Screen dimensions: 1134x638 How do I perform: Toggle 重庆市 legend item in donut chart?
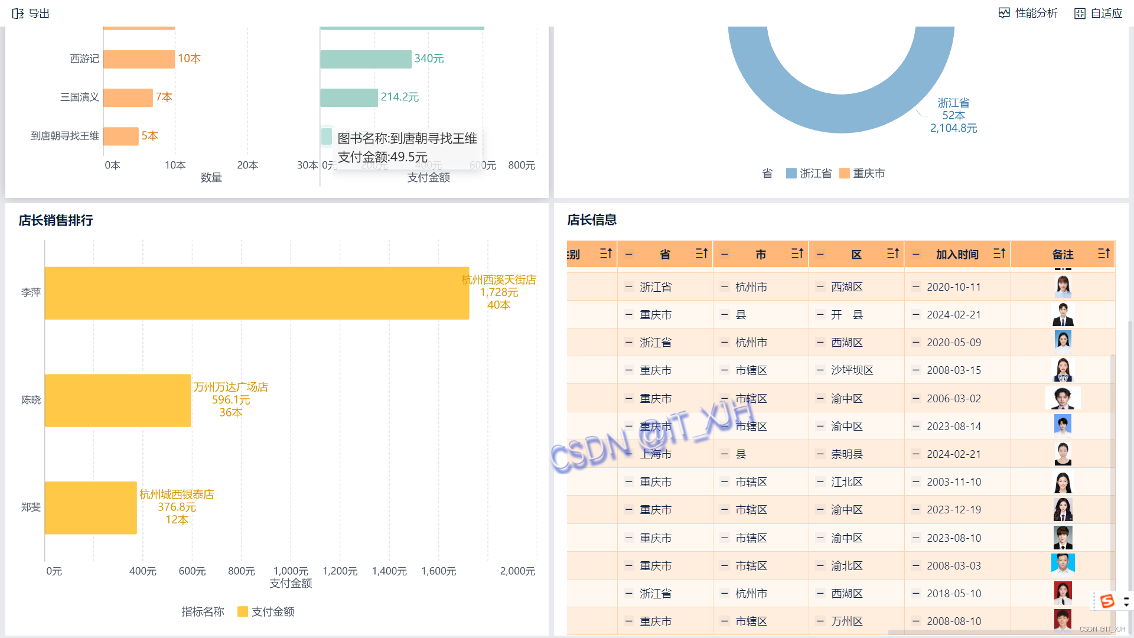pyautogui.click(x=862, y=173)
